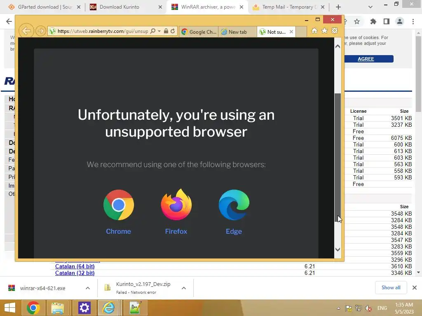Close the Not su... tab in IE

pyautogui.click(x=291, y=32)
